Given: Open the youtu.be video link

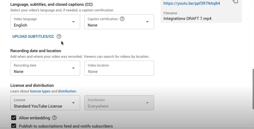Looking at the screenshot, I should (192, 4).
